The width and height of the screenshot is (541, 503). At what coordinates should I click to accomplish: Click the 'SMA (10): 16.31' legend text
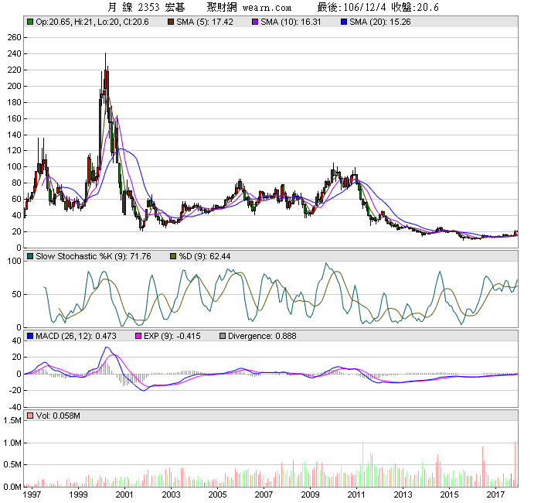click(291, 22)
